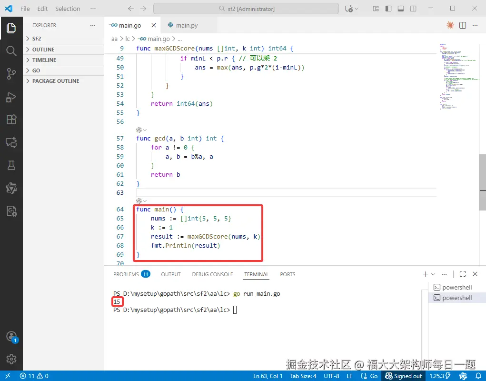Click Ln 63, Col 1 in status bar

point(268,376)
